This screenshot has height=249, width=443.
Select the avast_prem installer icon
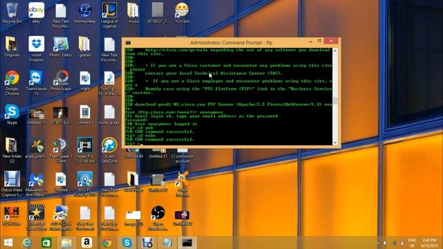click(x=36, y=148)
